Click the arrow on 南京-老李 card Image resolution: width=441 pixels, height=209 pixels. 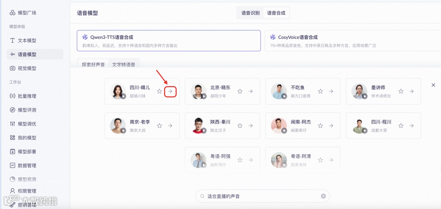pyautogui.click(x=170, y=126)
